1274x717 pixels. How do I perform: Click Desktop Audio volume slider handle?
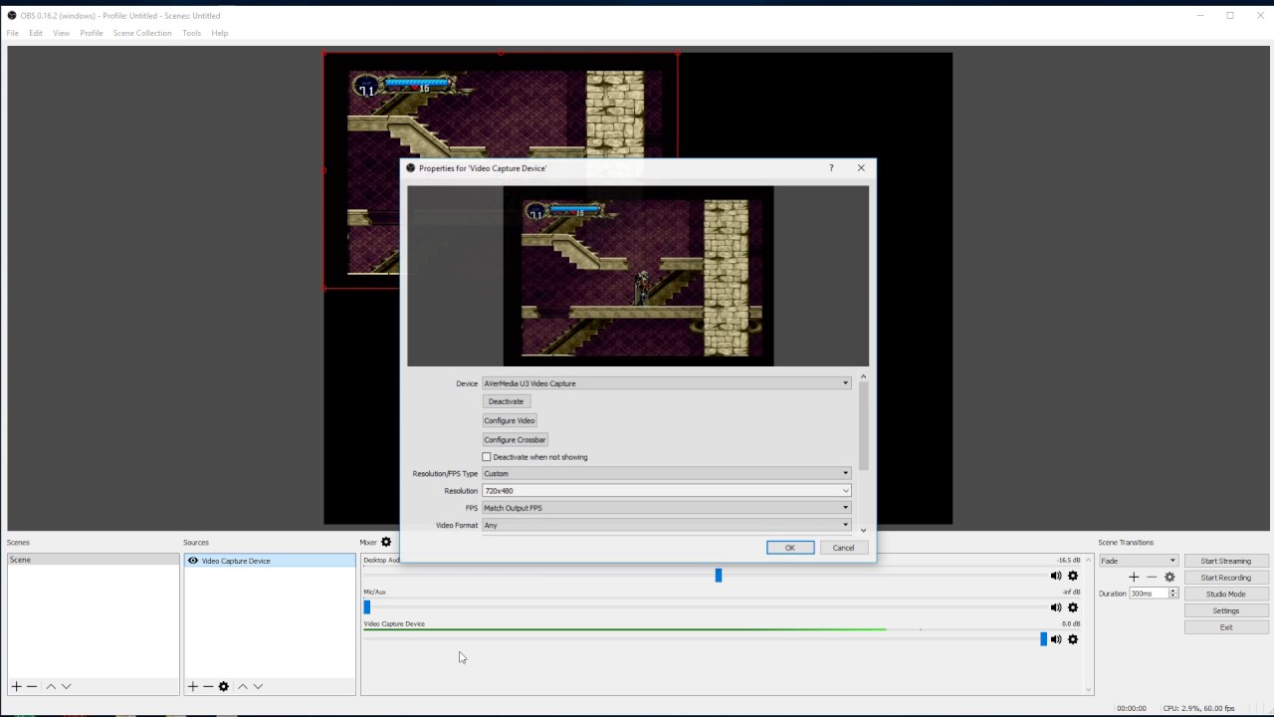point(718,576)
